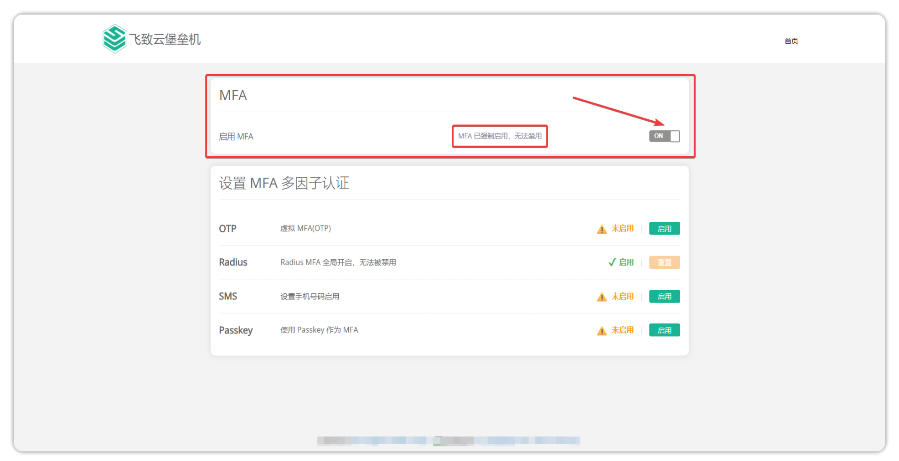
Task: Click the Passkey 未启用 status label
Action: [x=622, y=330]
